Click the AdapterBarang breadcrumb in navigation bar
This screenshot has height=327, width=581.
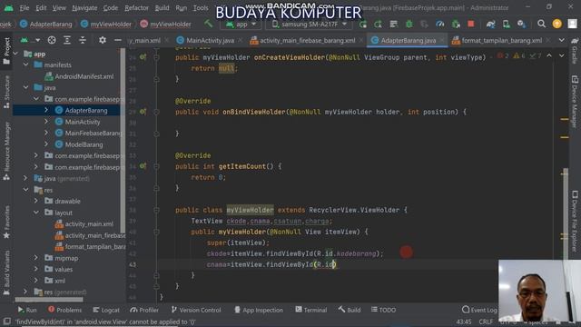[46, 25]
